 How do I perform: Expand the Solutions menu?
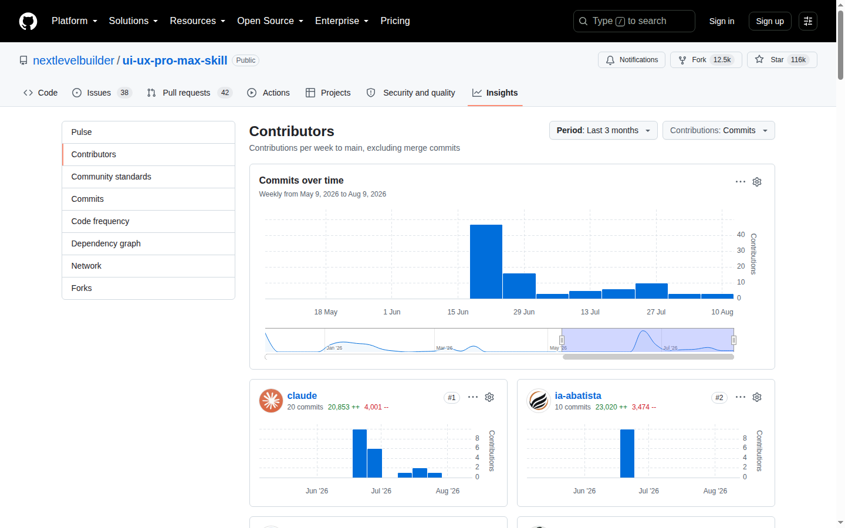[133, 21]
